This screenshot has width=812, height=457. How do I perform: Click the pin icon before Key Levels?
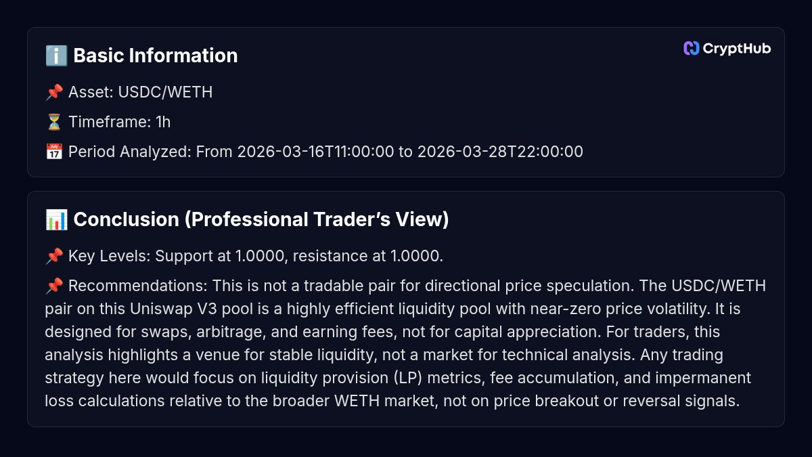54,256
